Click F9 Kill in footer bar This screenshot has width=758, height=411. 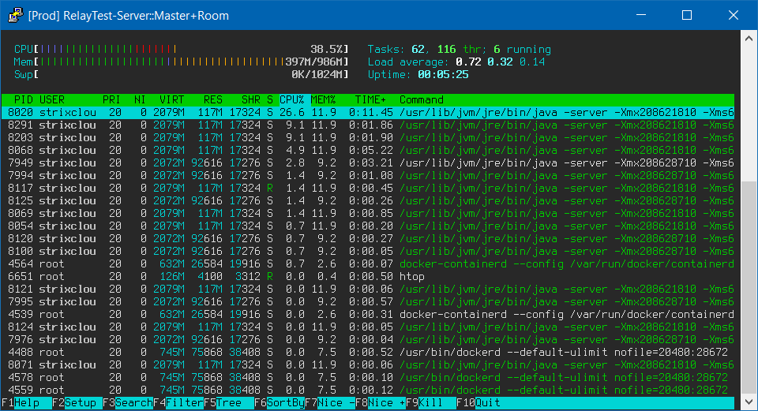click(x=431, y=402)
